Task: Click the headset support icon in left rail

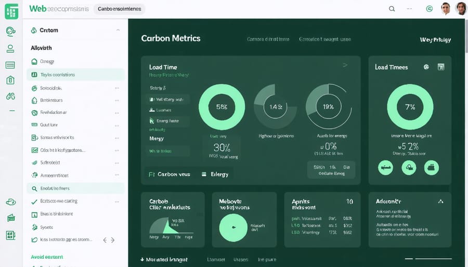Action: click(11, 31)
